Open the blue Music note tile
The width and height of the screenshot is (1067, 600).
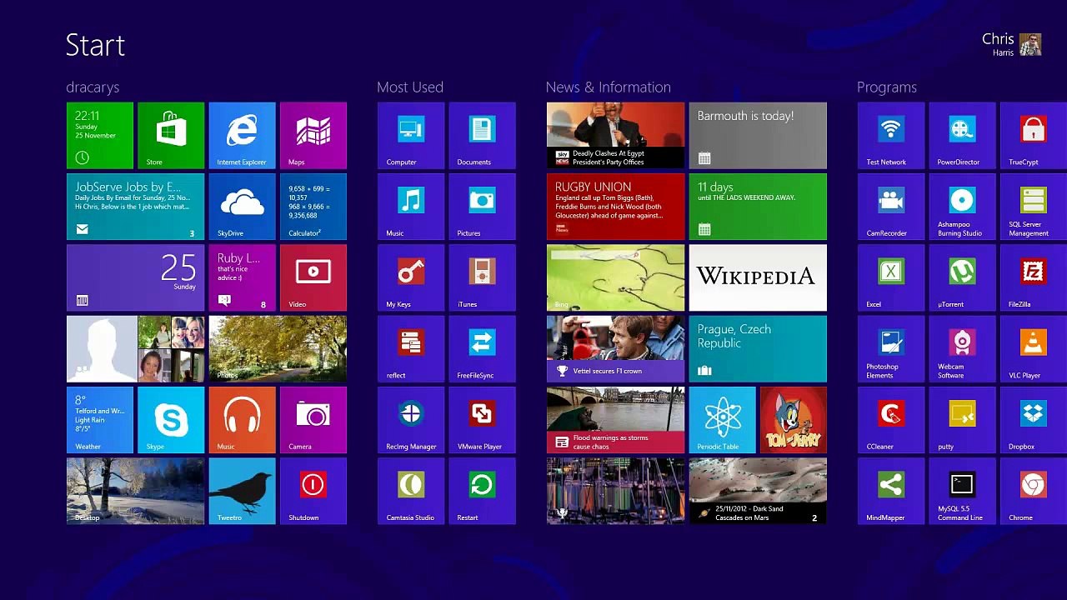(x=411, y=207)
